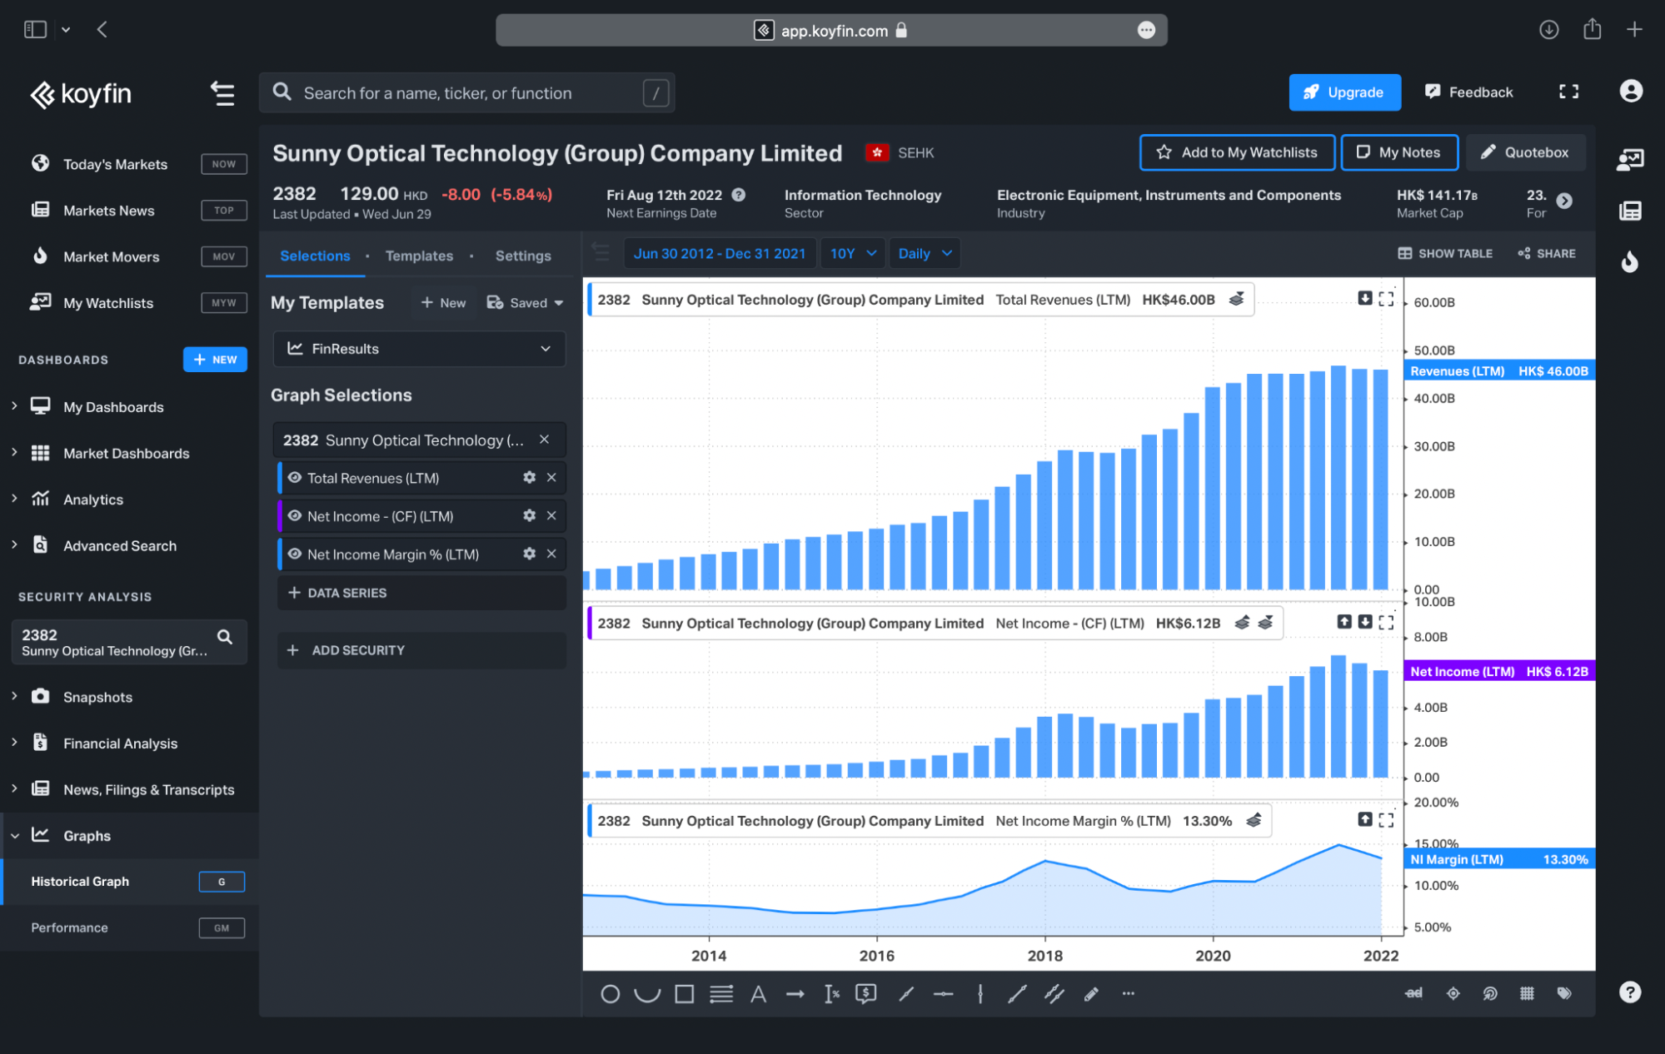Screen dimensions: 1665x1054
Task: Open the news panel icon in right rail
Action: [1630, 211]
